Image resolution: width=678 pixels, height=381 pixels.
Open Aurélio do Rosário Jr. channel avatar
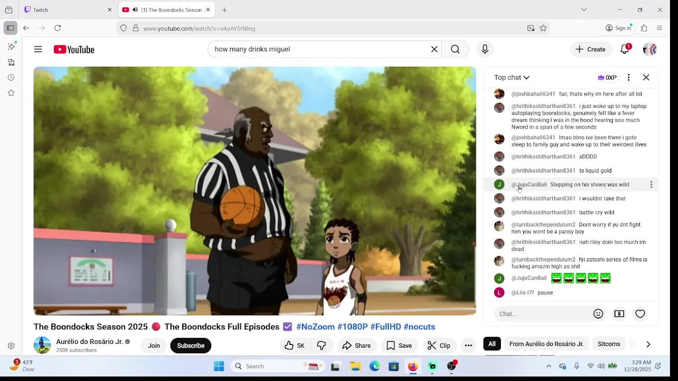coord(42,345)
